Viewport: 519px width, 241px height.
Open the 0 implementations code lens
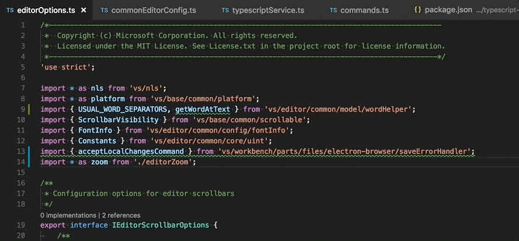click(68, 215)
